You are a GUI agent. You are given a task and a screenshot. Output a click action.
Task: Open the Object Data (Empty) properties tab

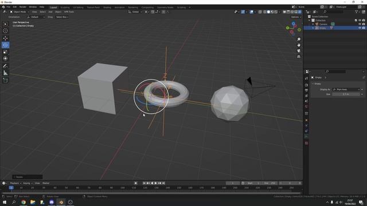tap(306, 136)
